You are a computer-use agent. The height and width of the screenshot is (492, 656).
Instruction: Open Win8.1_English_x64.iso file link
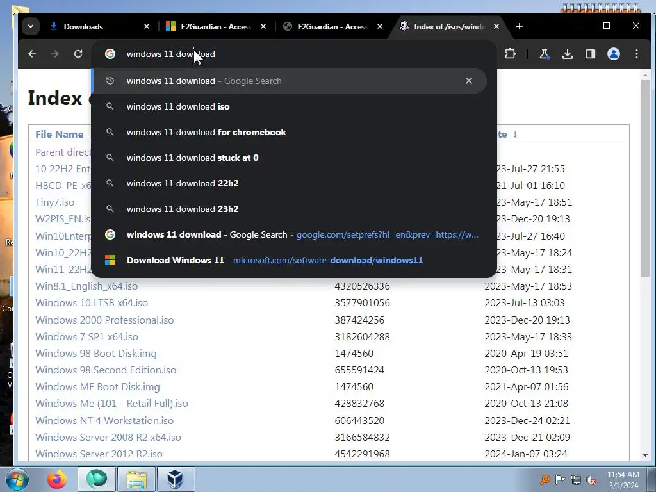point(86,286)
